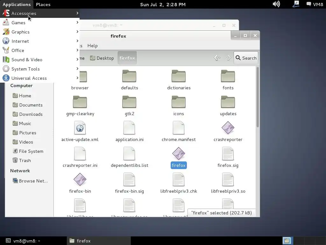Click the clock in top panel
This screenshot has width=326, height=245.
163,4
